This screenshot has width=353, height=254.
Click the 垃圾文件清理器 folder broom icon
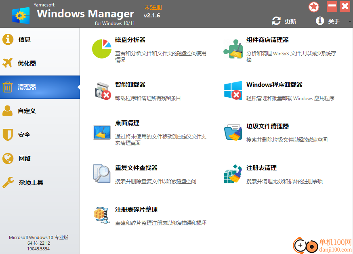pos(233,132)
